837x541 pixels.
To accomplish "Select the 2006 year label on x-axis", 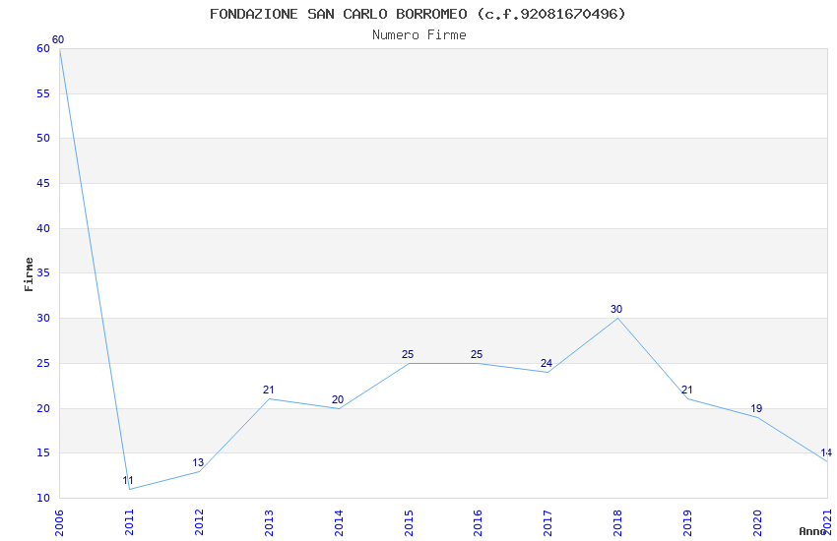I will click(58, 522).
